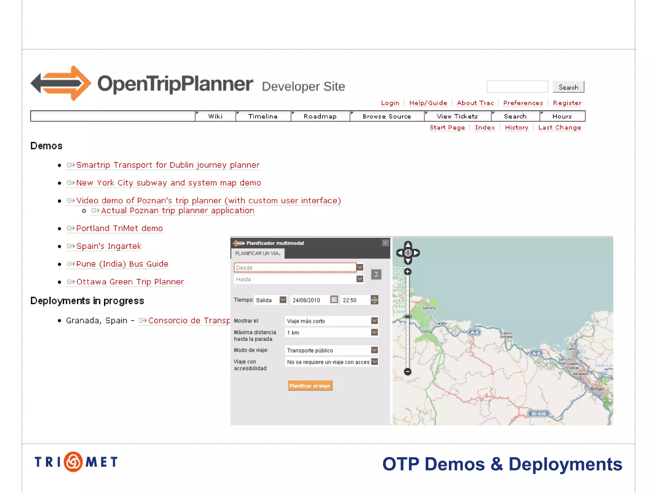
Task: Pan the map right with the east arrow
Action: click(416, 253)
